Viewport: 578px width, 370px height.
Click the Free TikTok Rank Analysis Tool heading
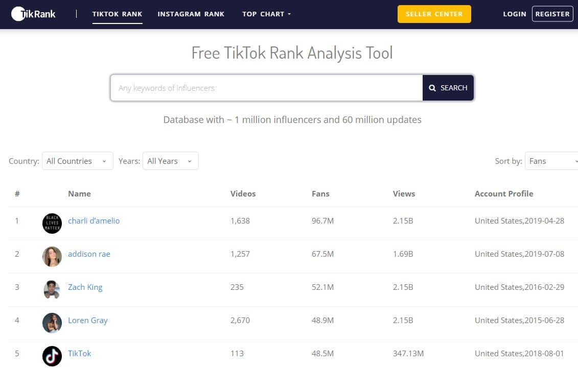click(x=292, y=53)
